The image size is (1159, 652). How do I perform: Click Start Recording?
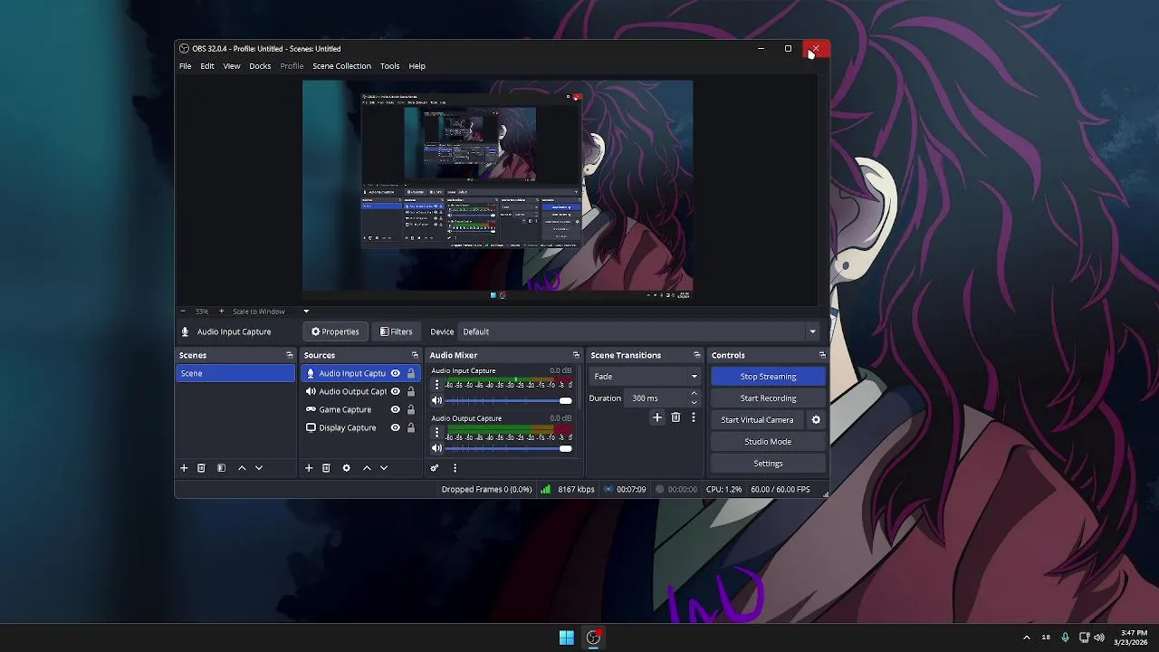768,398
